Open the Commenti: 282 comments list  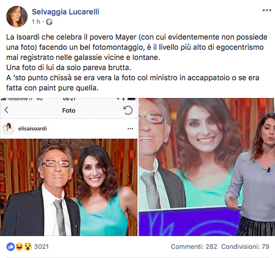click(194, 247)
